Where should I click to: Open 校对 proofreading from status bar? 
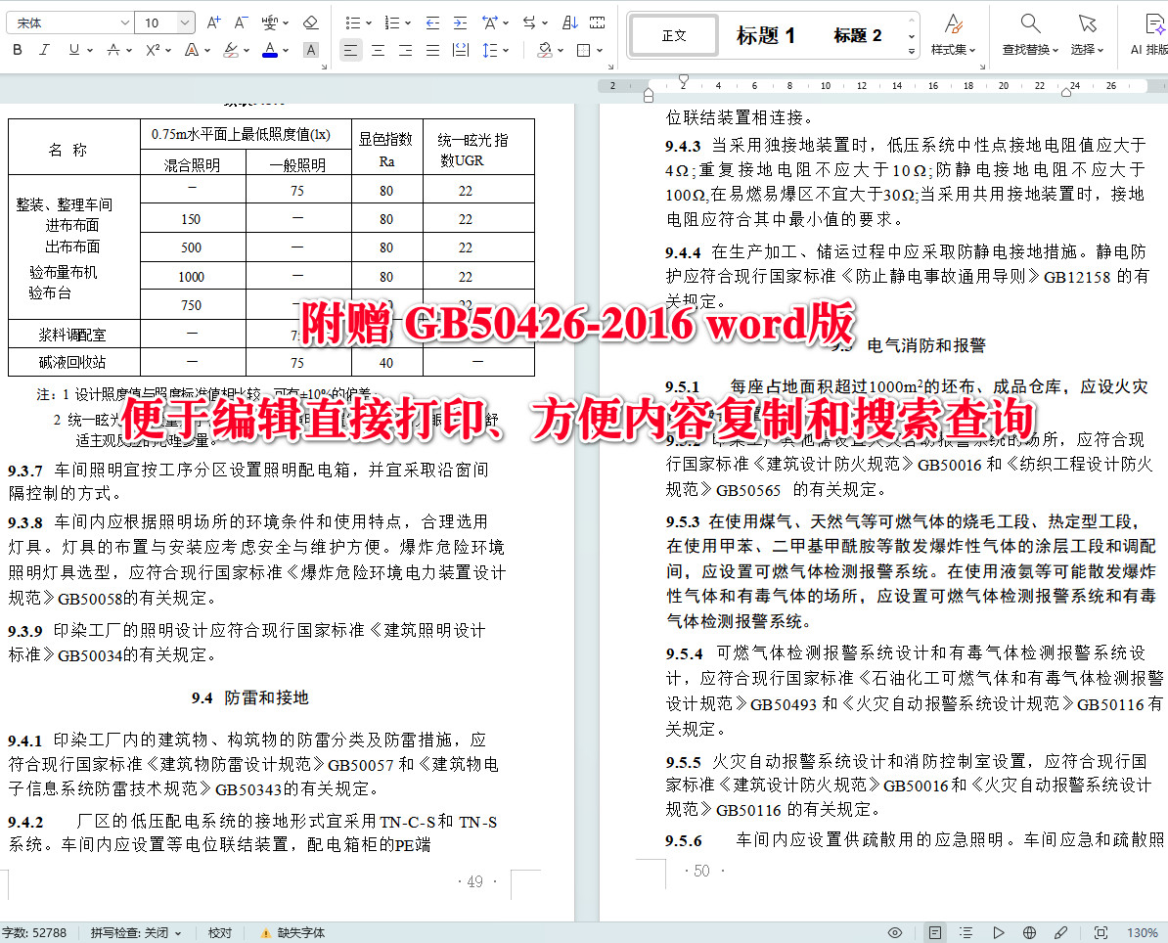click(220, 932)
